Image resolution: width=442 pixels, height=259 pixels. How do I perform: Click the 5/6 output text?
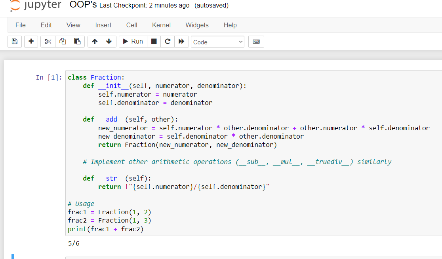(x=74, y=243)
